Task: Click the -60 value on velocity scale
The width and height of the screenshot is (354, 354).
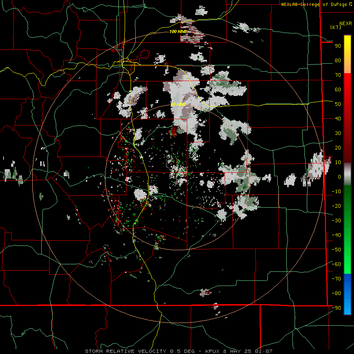Action: click(336, 264)
